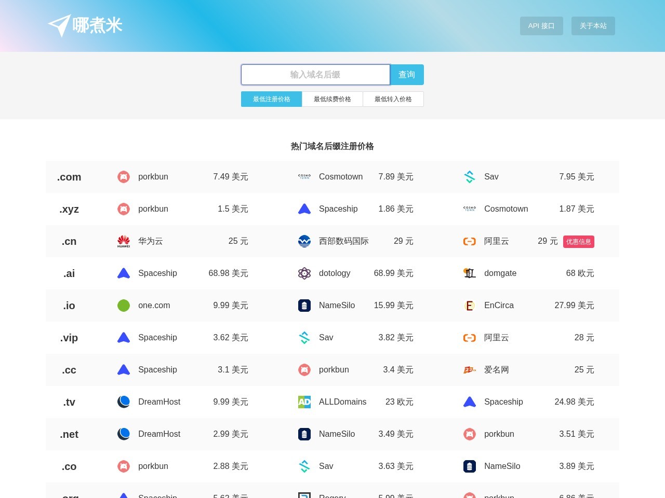Click 阿里云 icon in .vip row
The width and height of the screenshot is (665, 498).
pyautogui.click(x=470, y=338)
